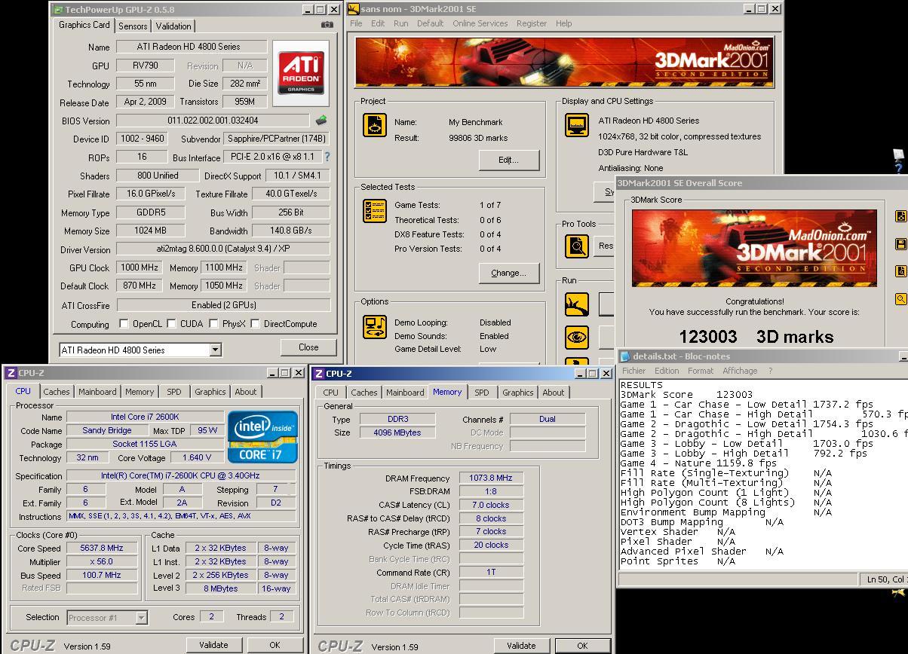Viewport: 908px width, 654px height.
Task: Click Validate in the left CPU-Z window
Action: pyautogui.click(x=213, y=645)
